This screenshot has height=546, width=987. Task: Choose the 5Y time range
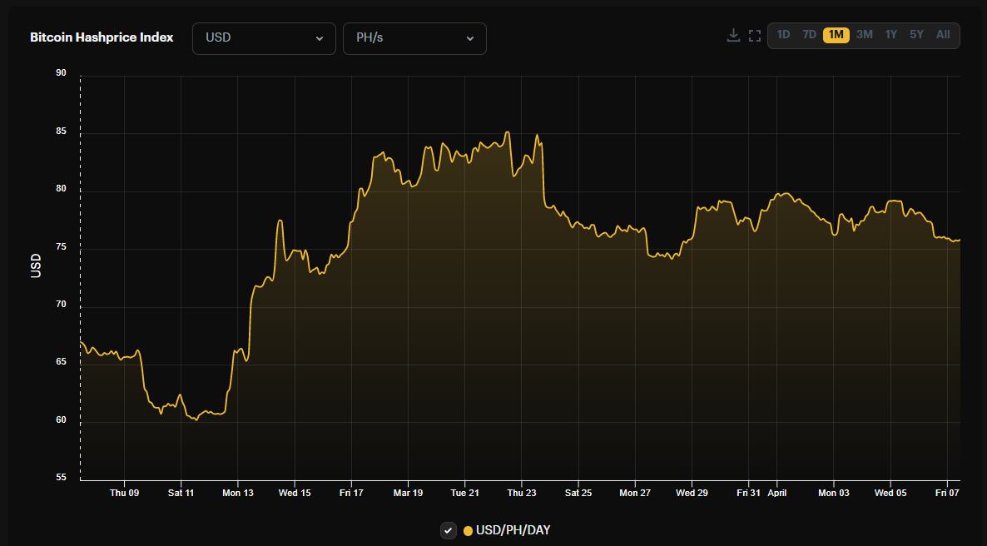click(x=916, y=35)
